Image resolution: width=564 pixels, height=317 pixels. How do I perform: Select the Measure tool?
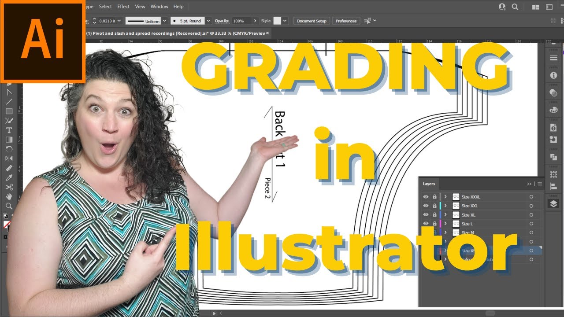point(9,168)
